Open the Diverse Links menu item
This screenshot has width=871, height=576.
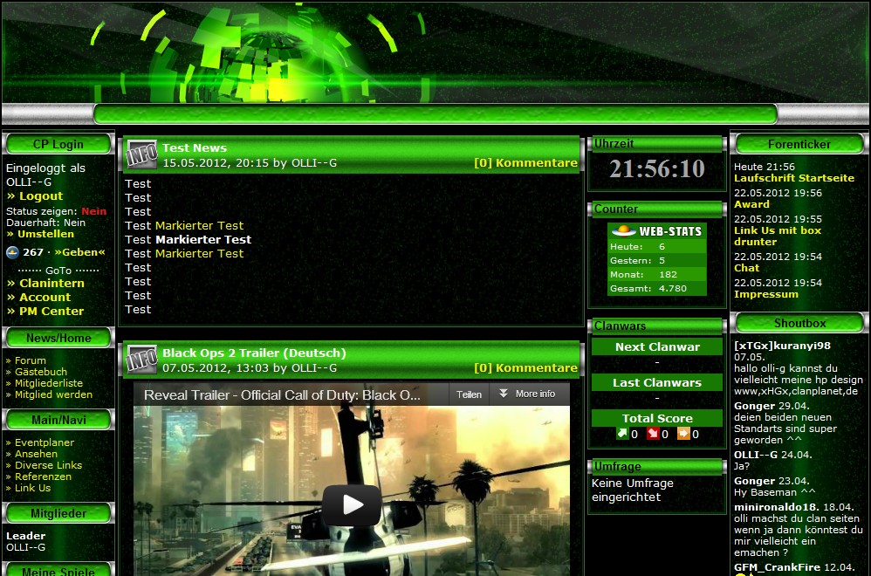pos(48,465)
